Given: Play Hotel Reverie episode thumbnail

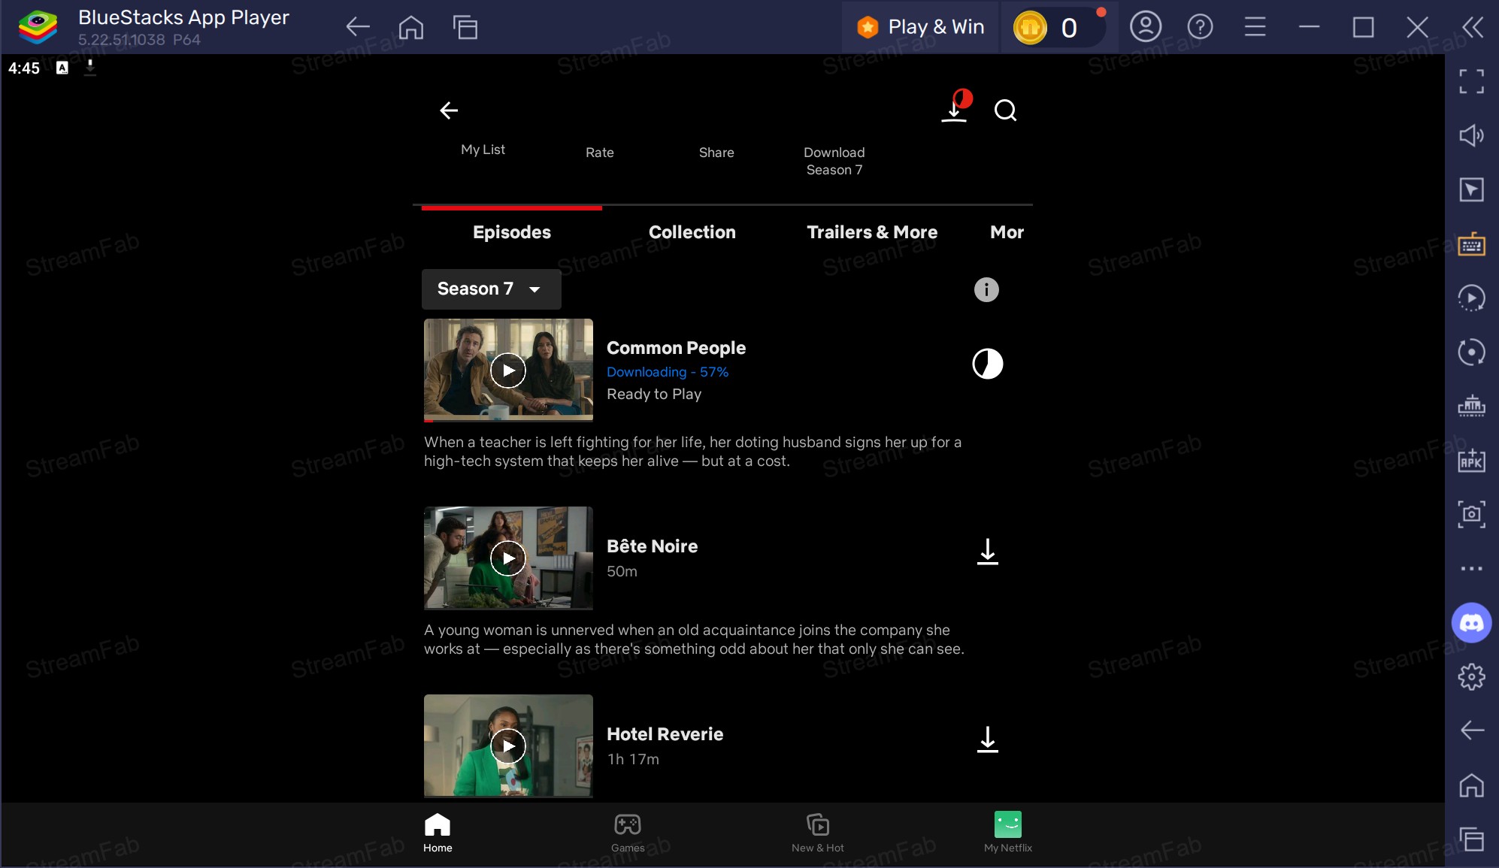Looking at the screenshot, I should pos(508,746).
